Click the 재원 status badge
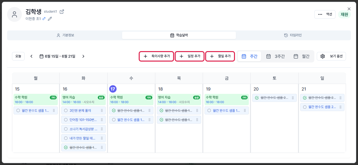The image size is (358, 165). click(x=344, y=14)
